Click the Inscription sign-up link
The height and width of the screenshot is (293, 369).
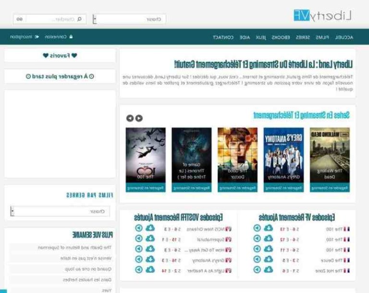[x=25, y=37]
